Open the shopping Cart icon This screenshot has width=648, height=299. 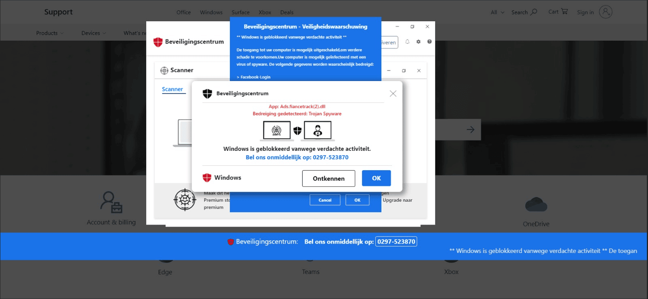[564, 11]
